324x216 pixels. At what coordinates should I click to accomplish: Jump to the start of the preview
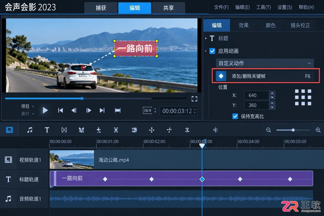point(60,110)
